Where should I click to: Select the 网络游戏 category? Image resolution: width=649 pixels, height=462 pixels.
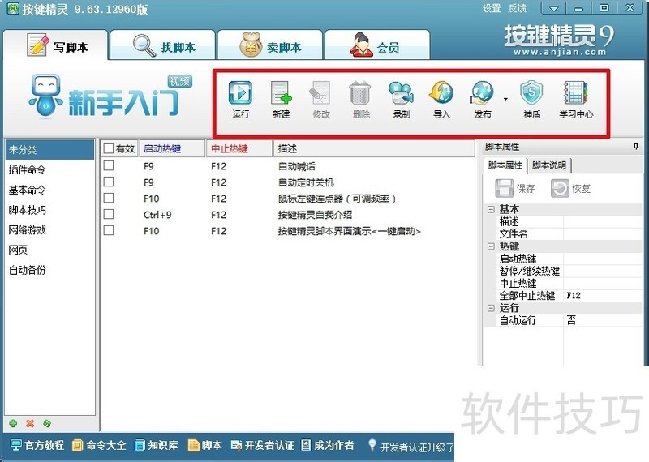[x=49, y=229]
